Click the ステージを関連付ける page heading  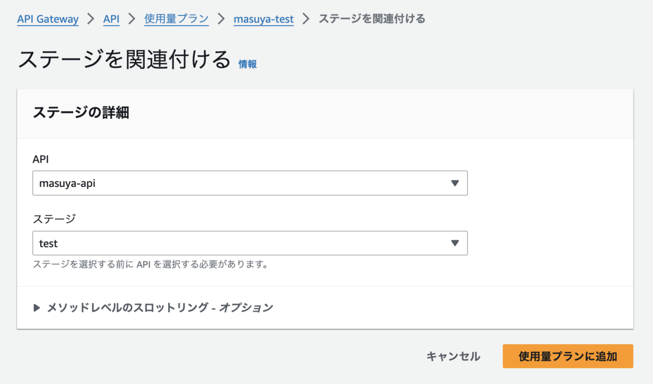[x=125, y=60]
